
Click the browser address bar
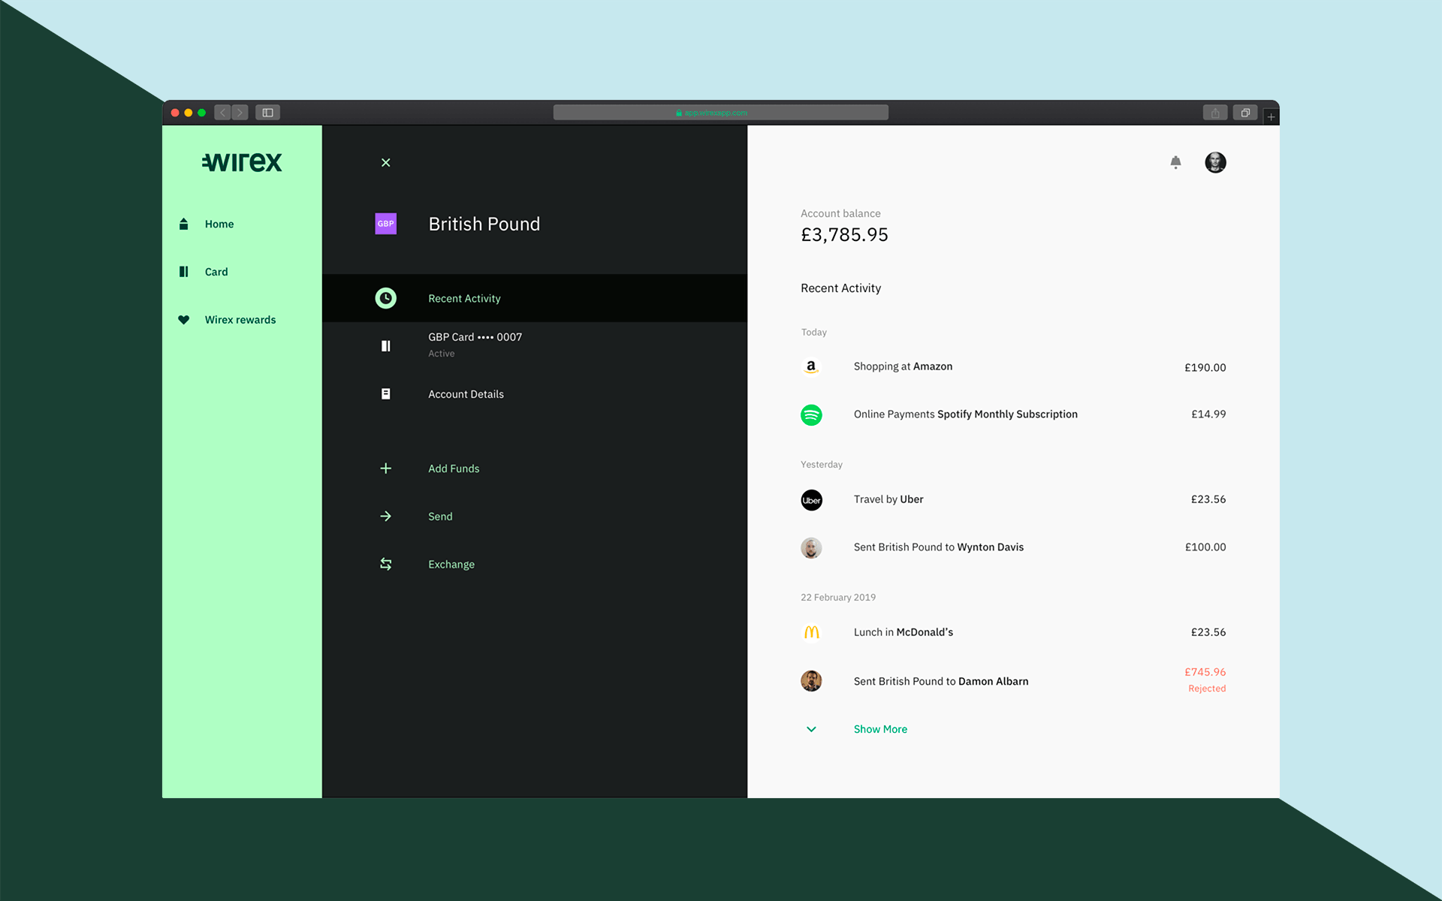pyautogui.click(x=720, y=113)
